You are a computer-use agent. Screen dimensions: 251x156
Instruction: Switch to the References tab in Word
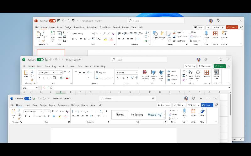tap(63, 105)
